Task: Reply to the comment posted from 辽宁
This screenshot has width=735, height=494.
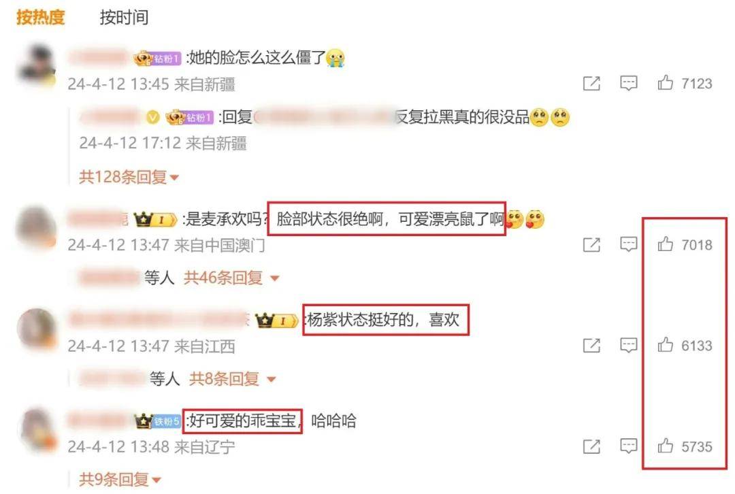Action: (629, 446)
